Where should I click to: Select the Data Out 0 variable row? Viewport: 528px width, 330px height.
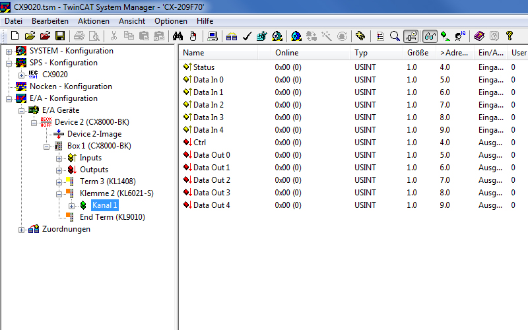coord(354,155)
